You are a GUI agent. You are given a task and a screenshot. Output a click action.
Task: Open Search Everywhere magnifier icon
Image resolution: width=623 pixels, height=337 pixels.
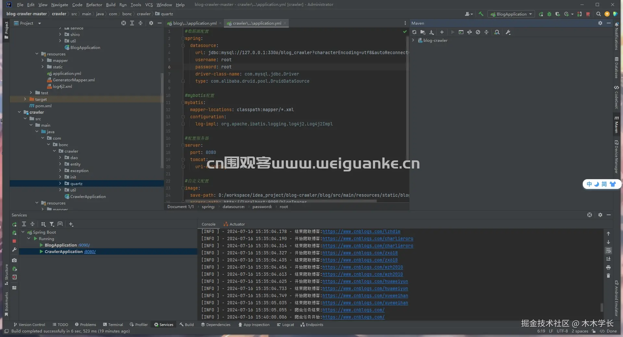tap(599, 14)
